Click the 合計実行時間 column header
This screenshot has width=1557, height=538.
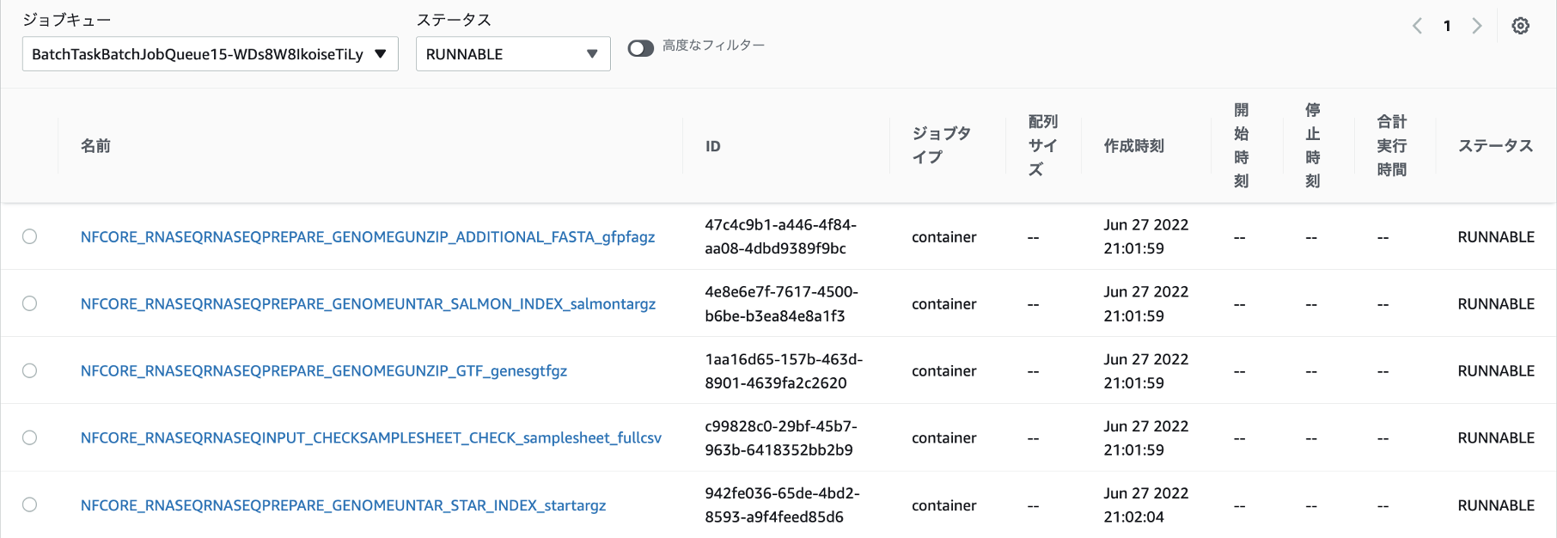1392,145
